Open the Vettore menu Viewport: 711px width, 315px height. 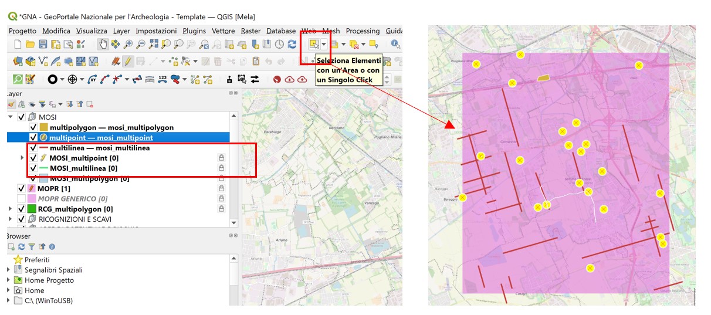[223, 31]
